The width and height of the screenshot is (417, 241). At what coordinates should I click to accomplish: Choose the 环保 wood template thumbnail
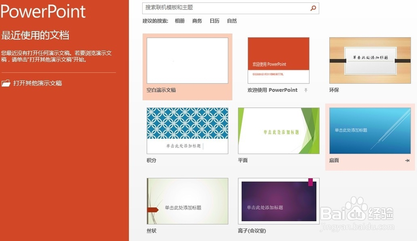370,61
